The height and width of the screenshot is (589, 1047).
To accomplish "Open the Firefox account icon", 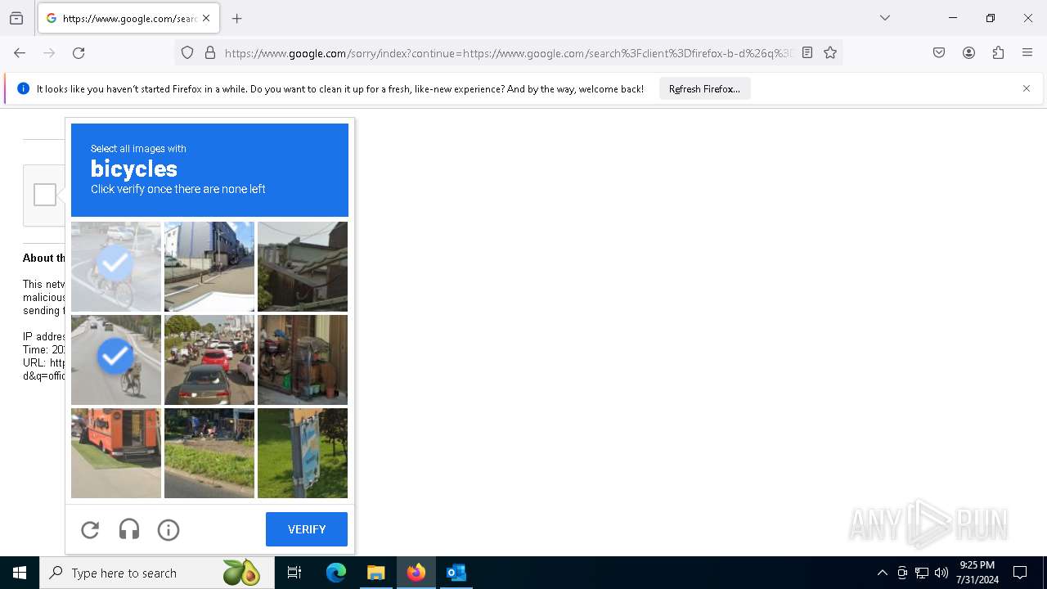I will tap(968, 53).
